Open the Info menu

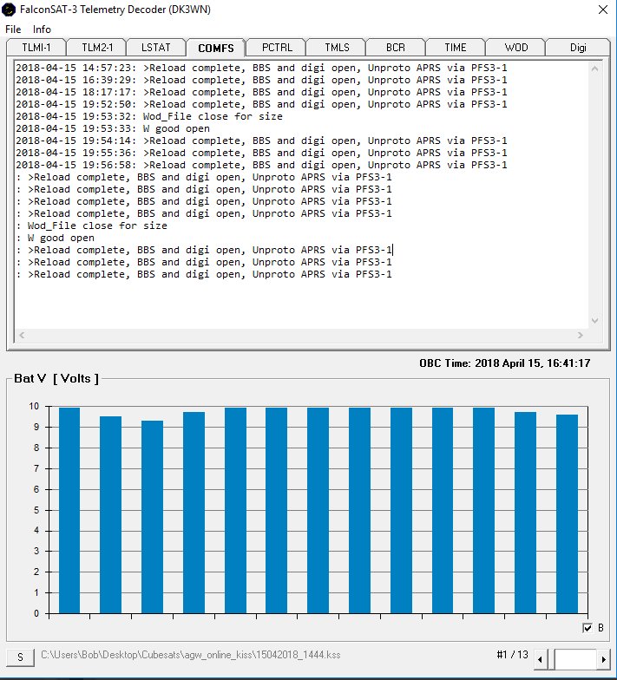(x=42, y=29)
